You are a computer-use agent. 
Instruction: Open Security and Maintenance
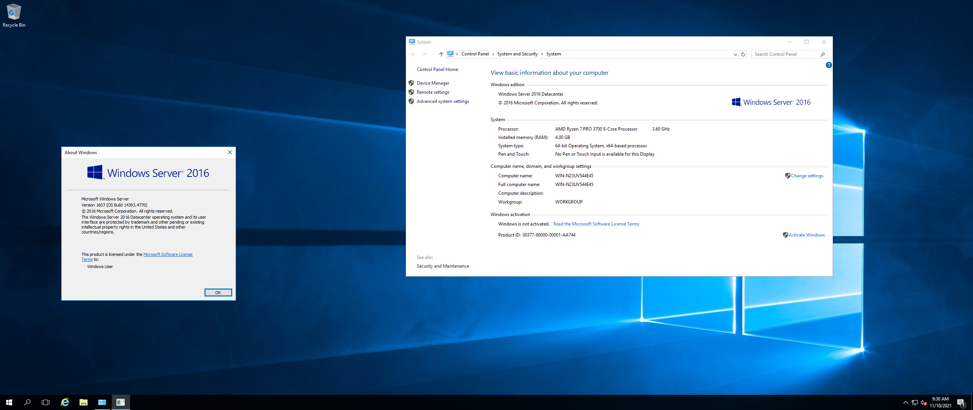(443, 266)
